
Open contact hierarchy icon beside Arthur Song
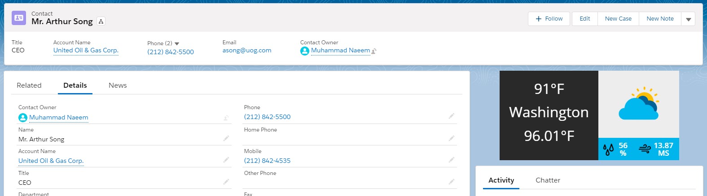pyautogui.click(x=101, y=21)
